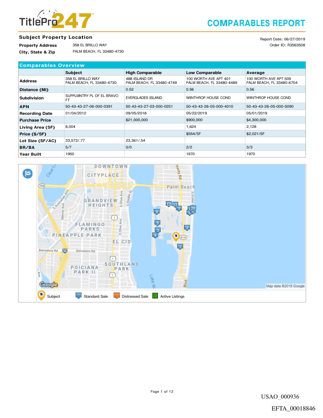Click the Distressed Sale legend icon

[x=116, y=296]
